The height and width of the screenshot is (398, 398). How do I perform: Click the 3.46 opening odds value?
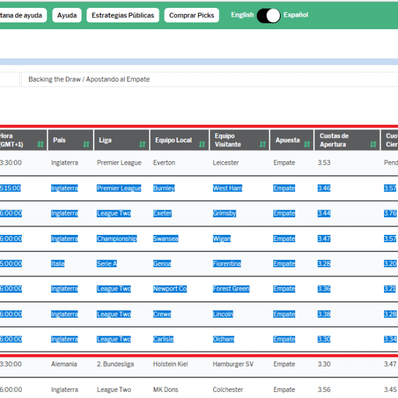coord(324,188)
